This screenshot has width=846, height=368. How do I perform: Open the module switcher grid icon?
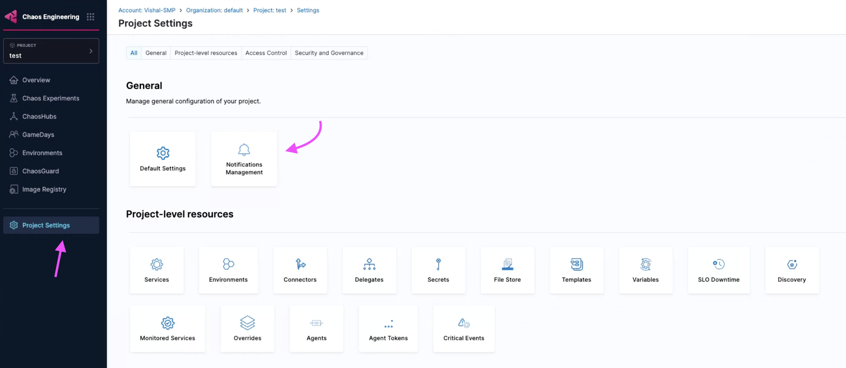(x=90, y=17)
